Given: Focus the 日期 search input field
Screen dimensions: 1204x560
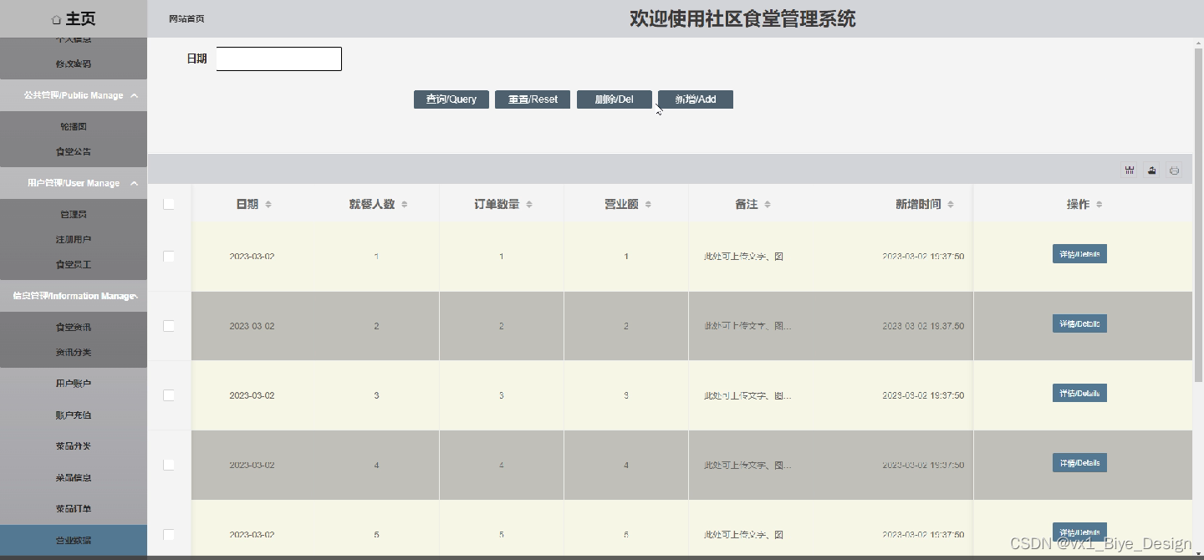Looking at the screenshot, I should pyautogui.click(x=279, y=59).
